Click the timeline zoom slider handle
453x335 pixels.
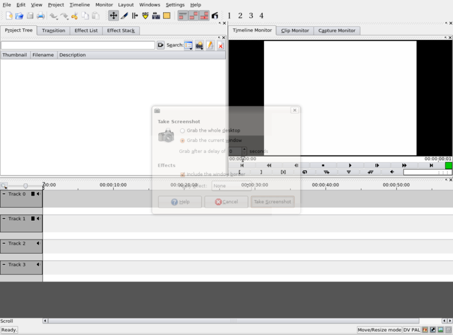(x=25, y=186)
